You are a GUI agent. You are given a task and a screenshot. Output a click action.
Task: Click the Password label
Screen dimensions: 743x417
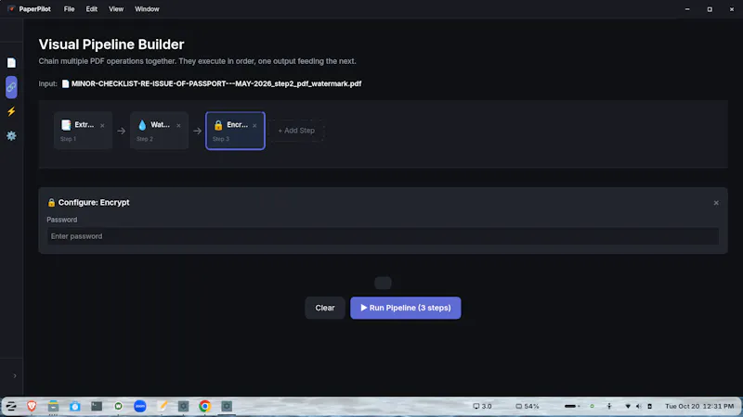click(61, 220)
